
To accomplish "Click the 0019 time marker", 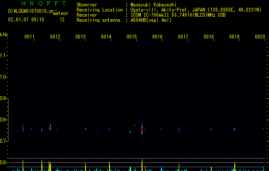I will pyautogui.click(x=234, y=37).
